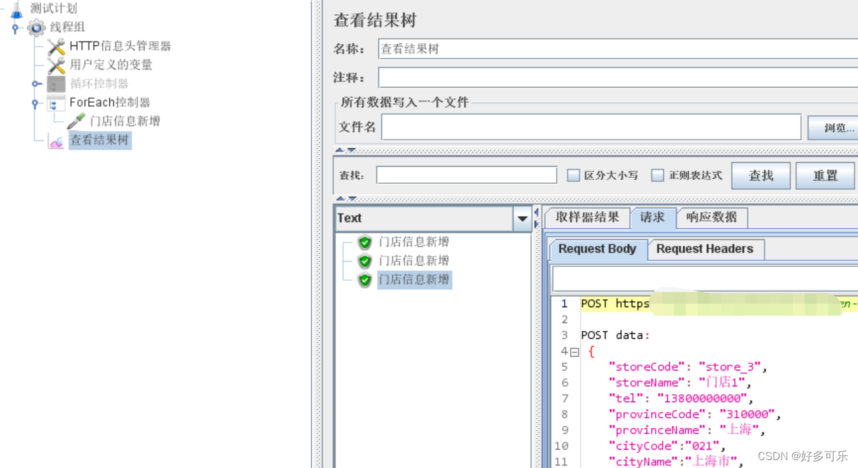Click the 查看结果树 chart icon
This screenshot has height=468, width=858.
coord(56,140)
